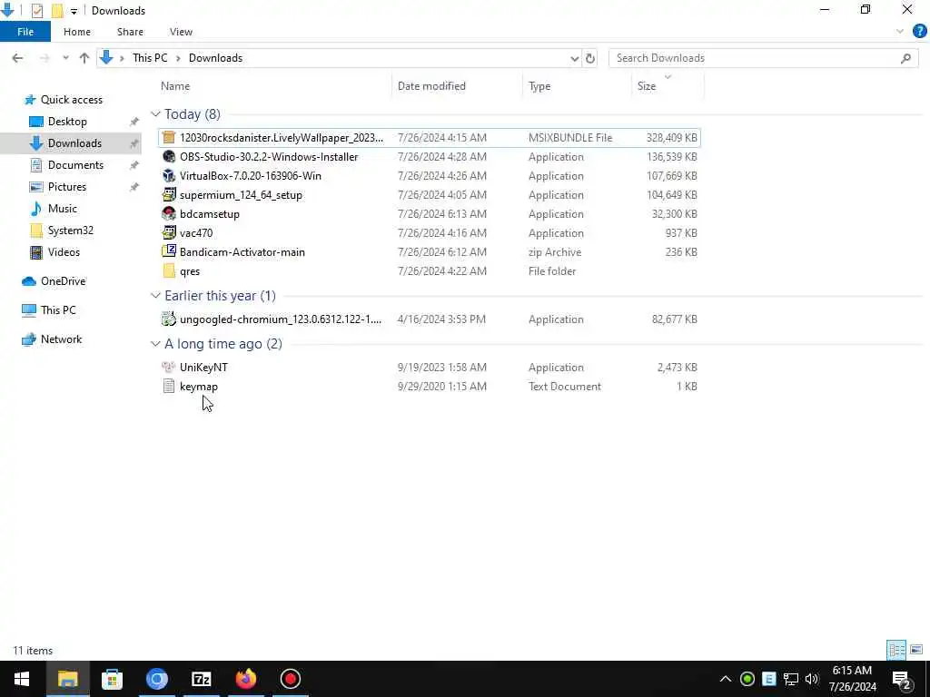Image resolution: width=930 pixels, height=697 pixels.
Task: Show hidden system tray icons
Action: (726, 679)
